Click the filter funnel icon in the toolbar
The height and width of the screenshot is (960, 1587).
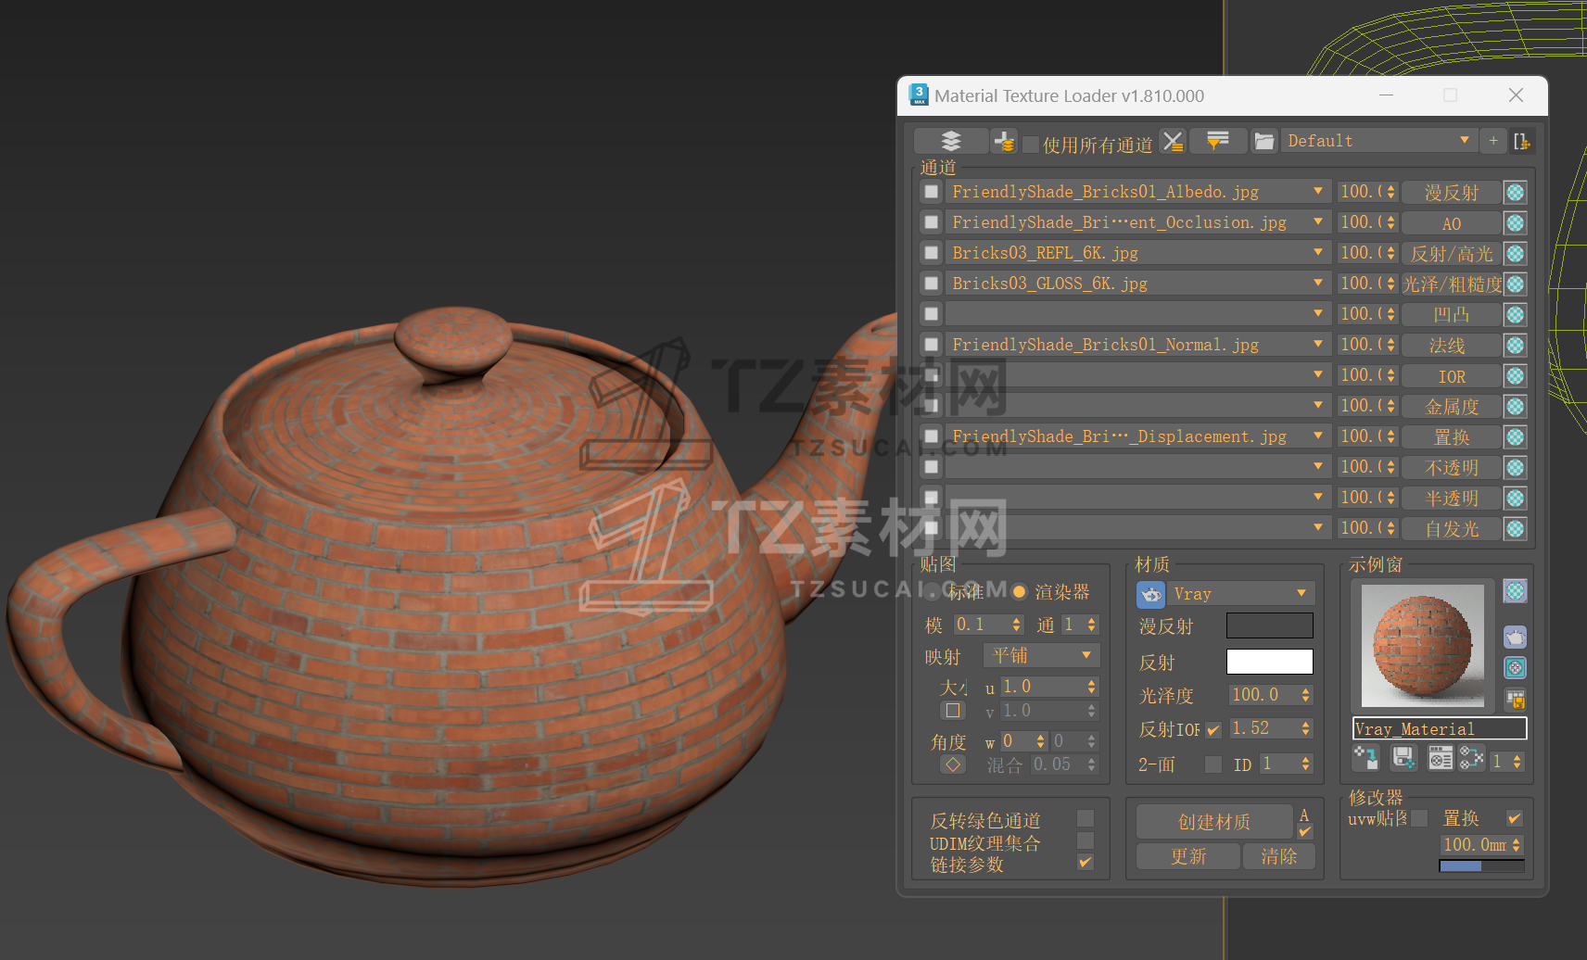click(1217, 141)
